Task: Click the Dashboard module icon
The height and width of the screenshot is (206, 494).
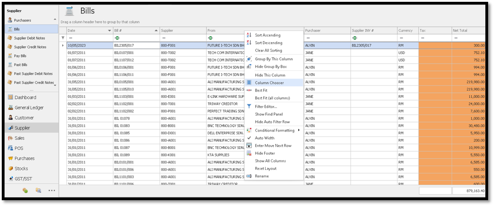Action: point(11,97)
